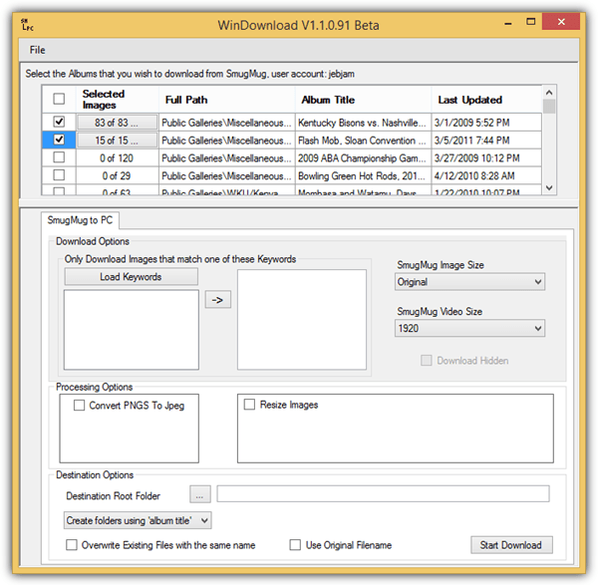Image resolution: width=598 pixels, height=585 pixels.
Task: Click the selected keywords list box
Action: tap(302, 320)
